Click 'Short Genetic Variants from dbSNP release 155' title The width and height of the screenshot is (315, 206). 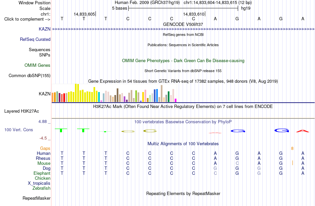(x=183, y=71)
